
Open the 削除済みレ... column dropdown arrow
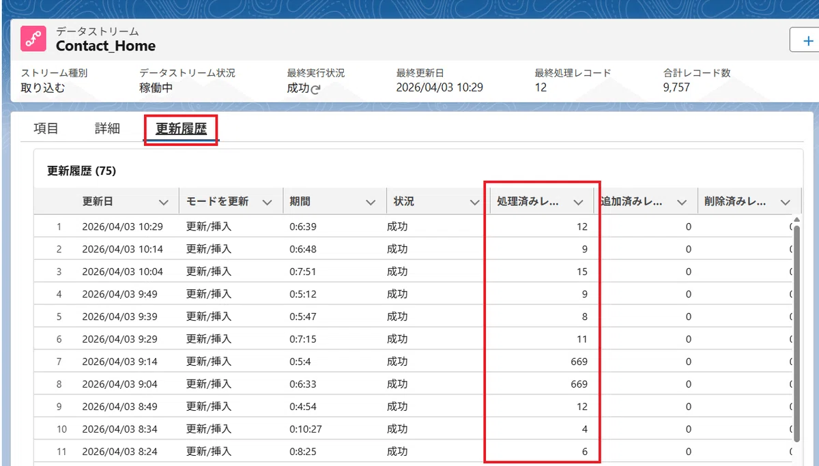(785, 202)
